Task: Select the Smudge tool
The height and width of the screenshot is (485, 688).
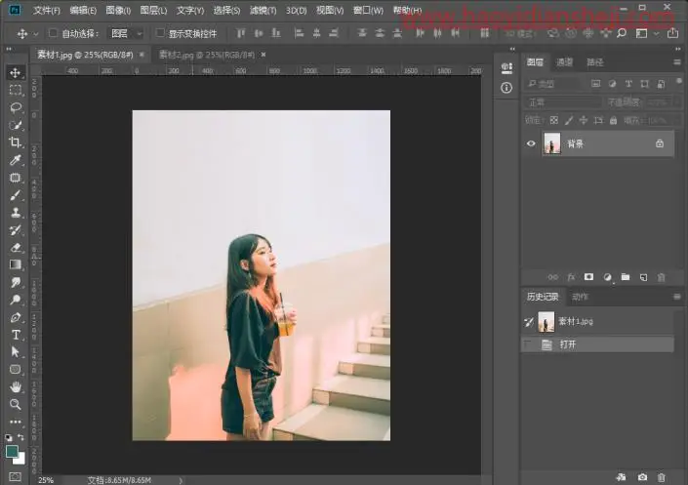Action: tap(16, 282)
